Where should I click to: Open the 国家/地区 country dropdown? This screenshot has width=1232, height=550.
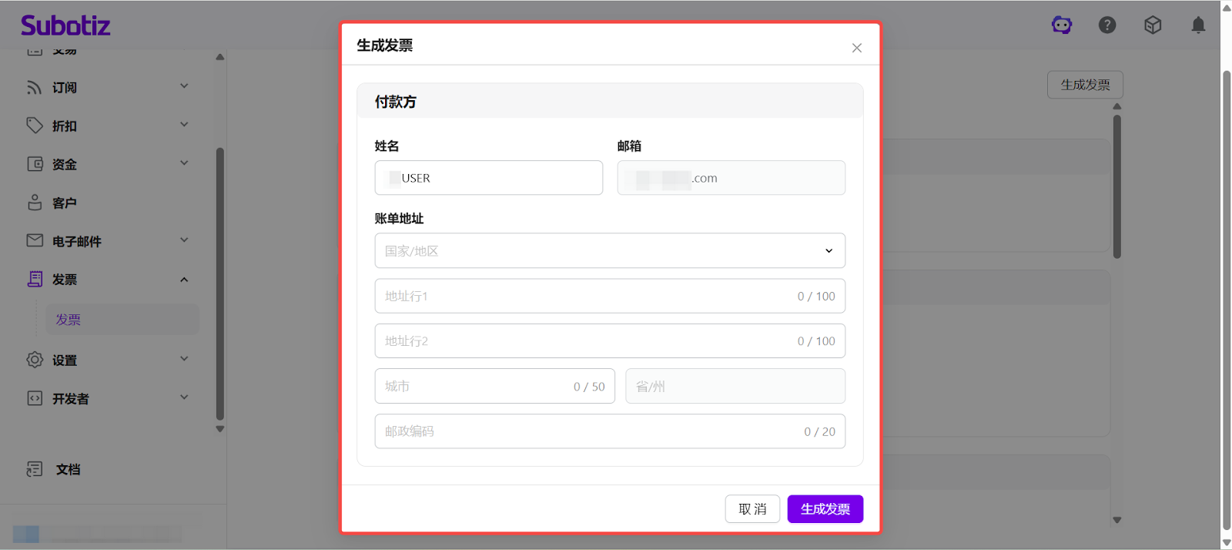click(609, 250)
